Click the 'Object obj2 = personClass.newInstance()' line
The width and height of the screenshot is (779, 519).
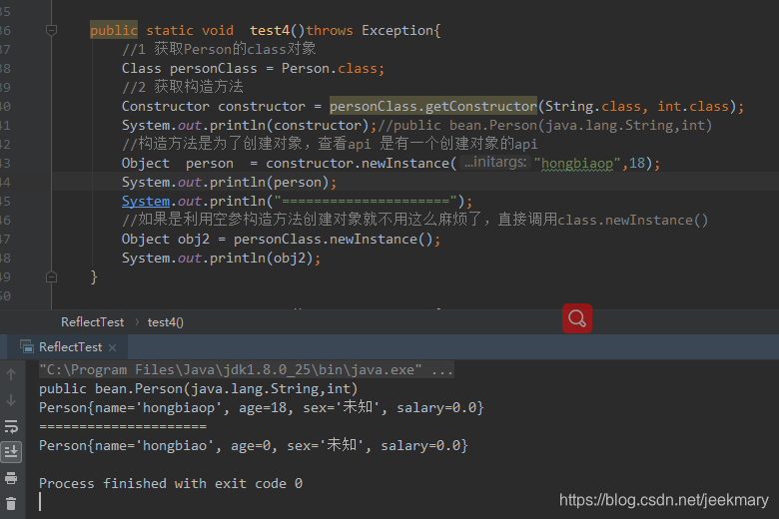(x=281, y=240)
